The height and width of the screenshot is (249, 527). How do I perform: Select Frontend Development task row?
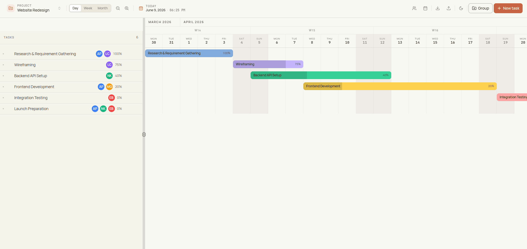(71, 87)
